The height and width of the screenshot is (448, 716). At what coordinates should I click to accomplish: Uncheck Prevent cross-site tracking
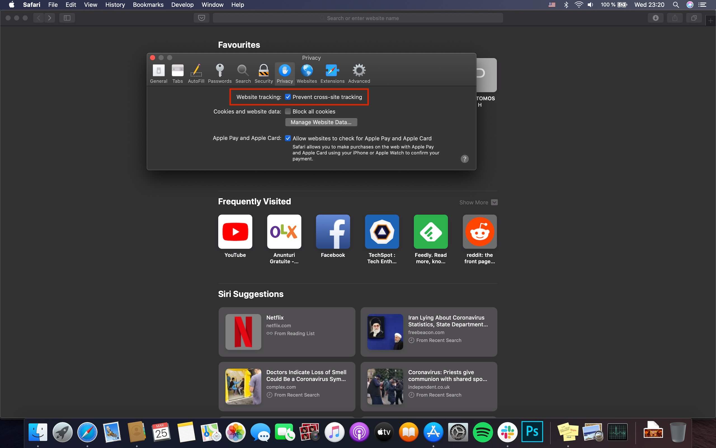point(288,97)
